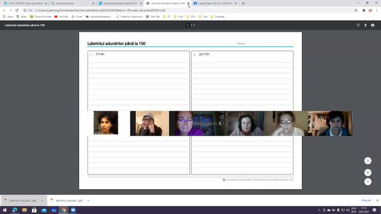Open Microsoft Store from taskbar
The width and height of the screenshot is (381, 214).
[35, 210]
